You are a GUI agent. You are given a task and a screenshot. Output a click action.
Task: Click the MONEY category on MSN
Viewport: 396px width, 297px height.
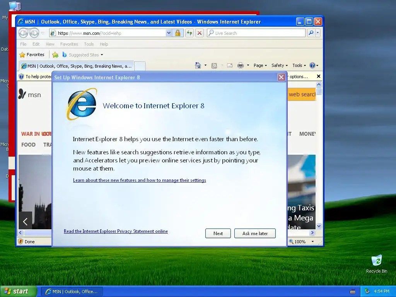(307, 134)
